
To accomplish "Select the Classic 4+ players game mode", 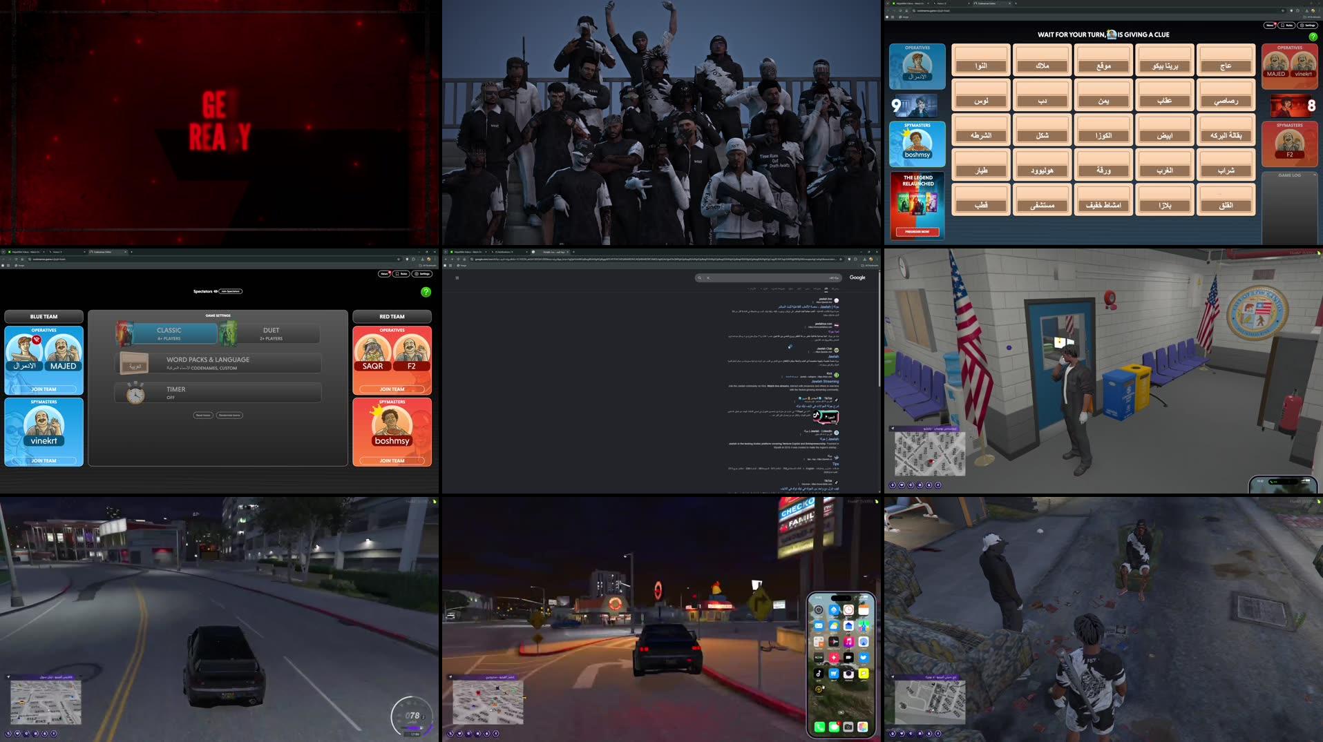I will (x=166, y=333).
